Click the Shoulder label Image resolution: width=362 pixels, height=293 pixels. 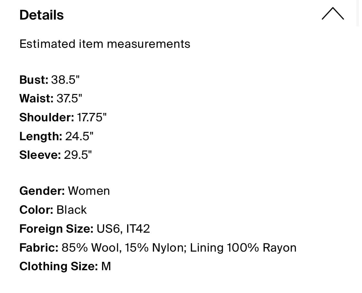point(47,117)
